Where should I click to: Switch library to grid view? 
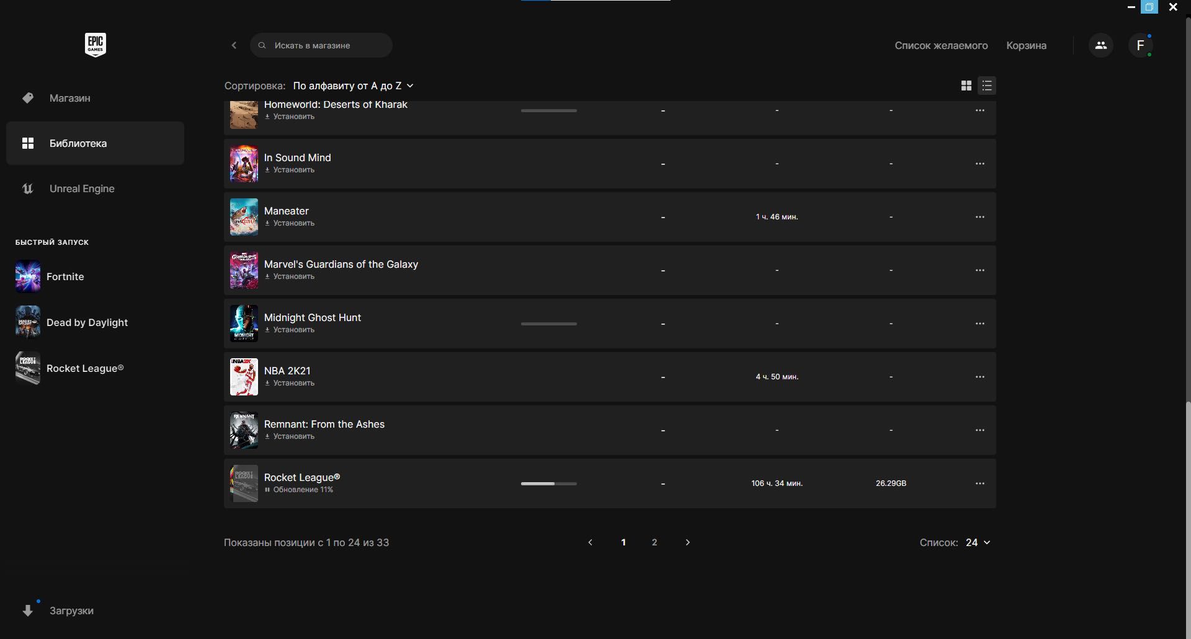point(966,86)
